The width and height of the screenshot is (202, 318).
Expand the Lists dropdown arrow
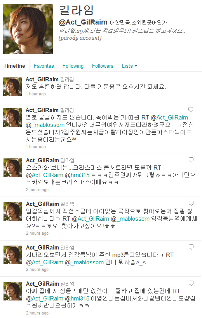(x=136, y=66)
